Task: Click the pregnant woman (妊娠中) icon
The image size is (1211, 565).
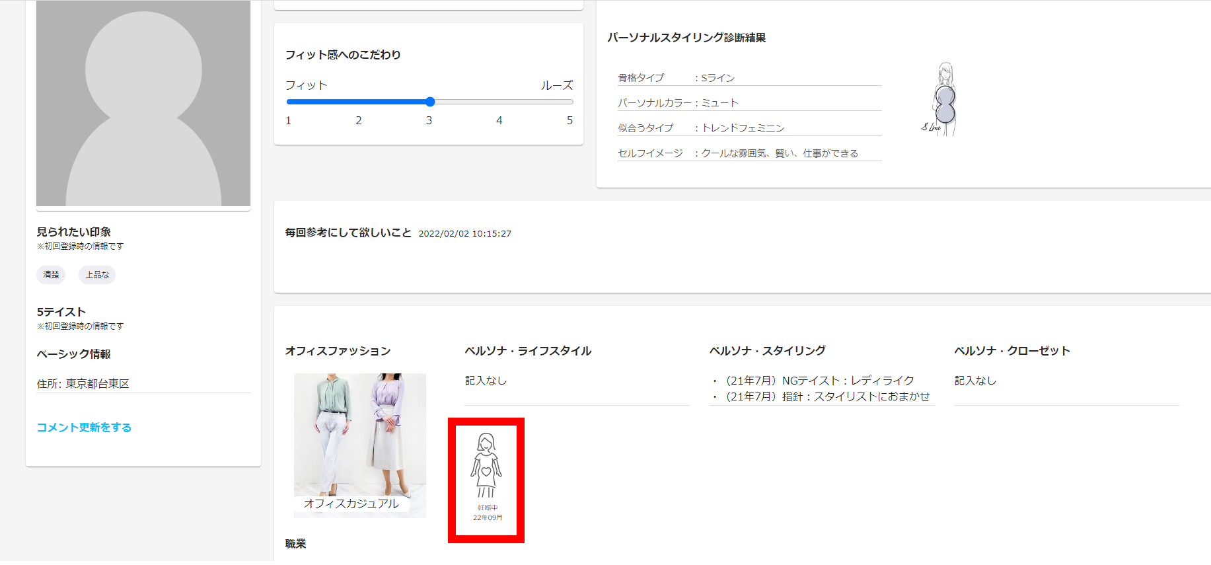Action: pos(486,466)
